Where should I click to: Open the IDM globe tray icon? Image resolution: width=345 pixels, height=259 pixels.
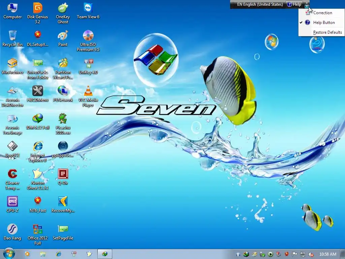[x=246, y=254]
